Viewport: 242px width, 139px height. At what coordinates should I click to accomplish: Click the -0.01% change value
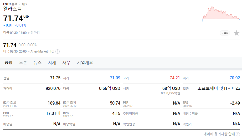coord(20,25)
